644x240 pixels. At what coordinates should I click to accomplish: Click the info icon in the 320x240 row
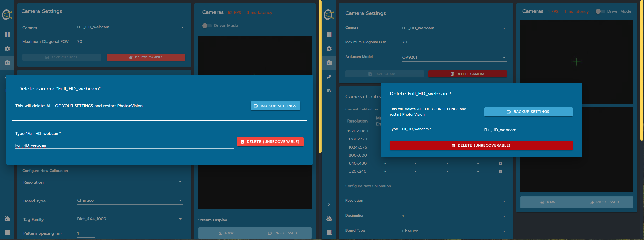pos(500,172)
